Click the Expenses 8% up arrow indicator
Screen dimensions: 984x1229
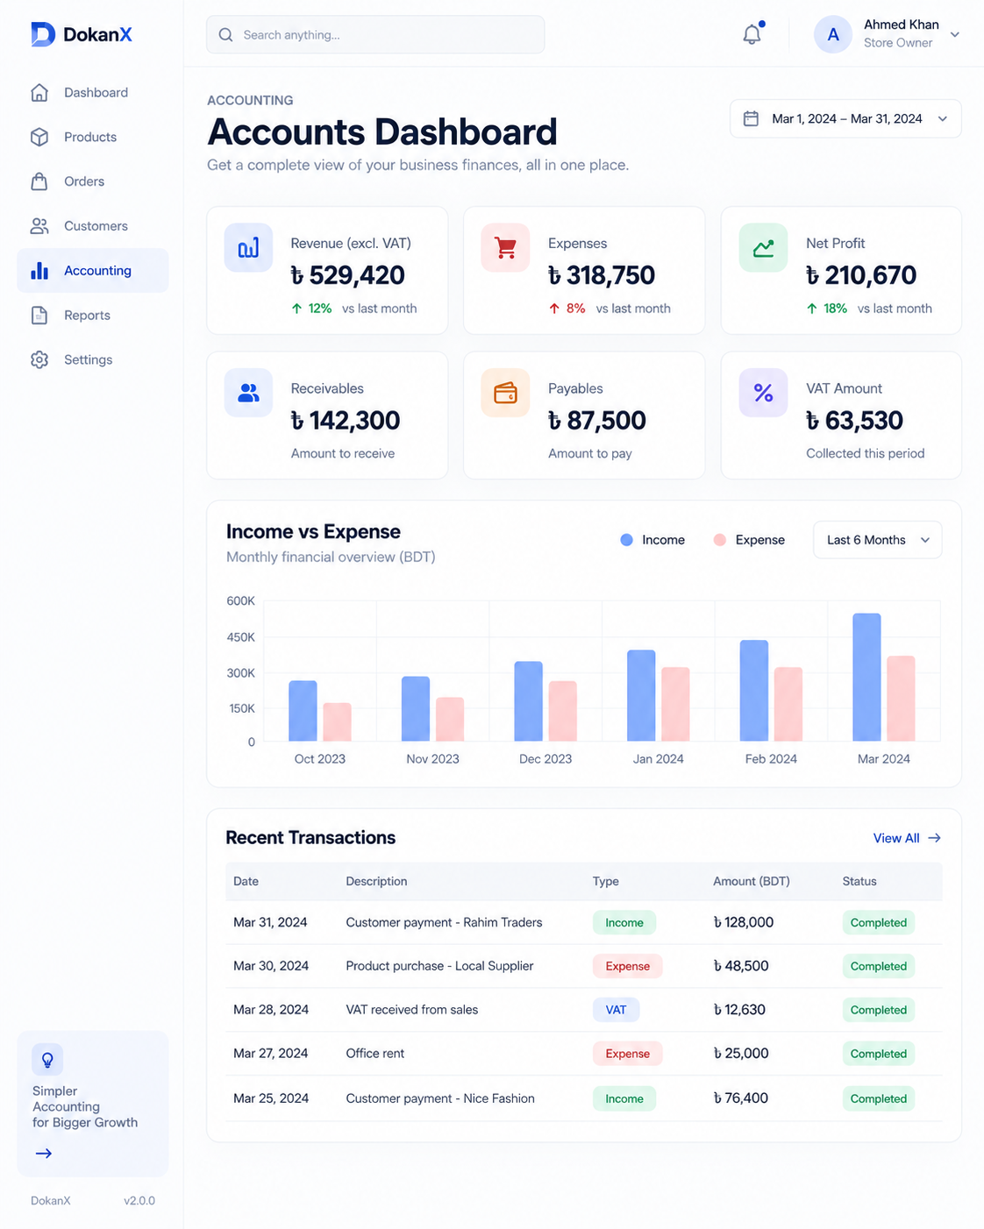coord(567,309)
